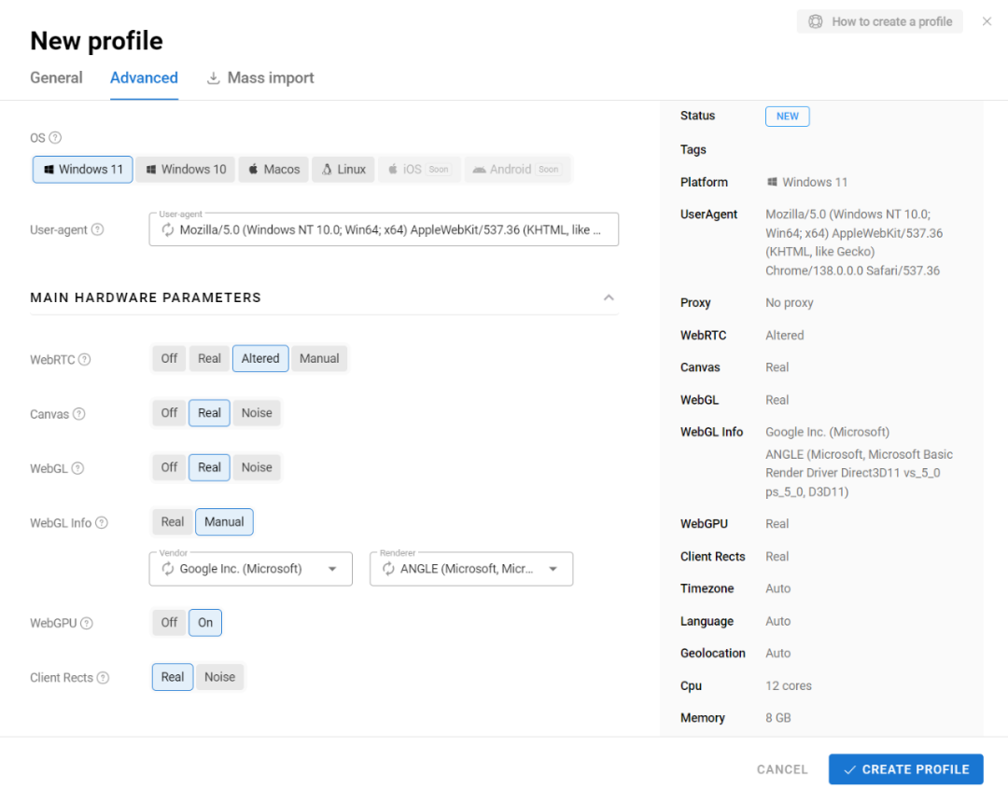1008x801 pixels.
Task: Switch Canvas mode to Noise
Action: 257,413
